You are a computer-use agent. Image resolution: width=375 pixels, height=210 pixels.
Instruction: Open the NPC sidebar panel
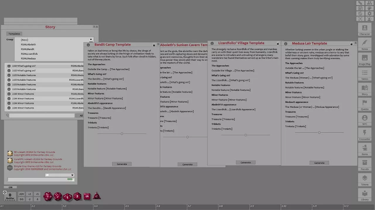[x=365, y=120]
